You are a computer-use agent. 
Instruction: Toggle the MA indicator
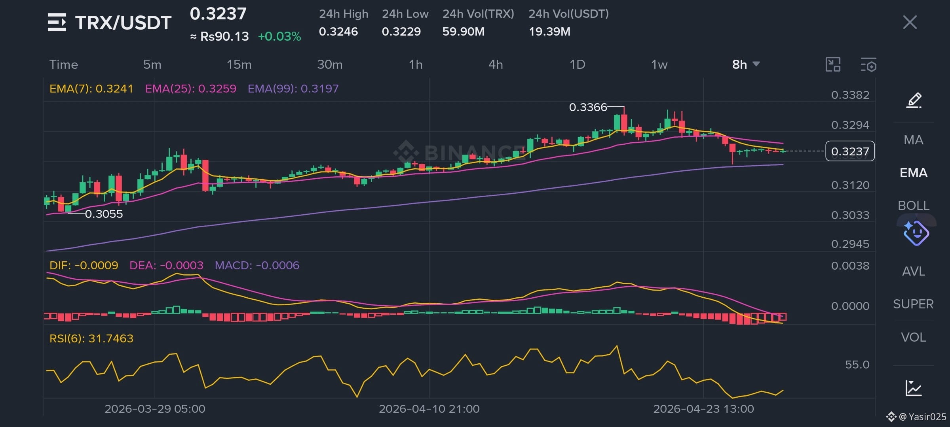914,140
